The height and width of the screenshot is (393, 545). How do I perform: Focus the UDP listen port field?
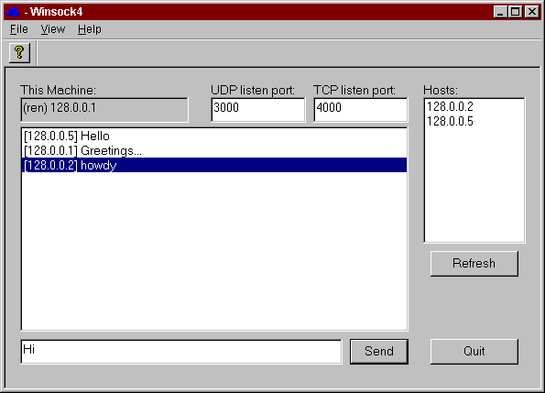pos(258,110)
